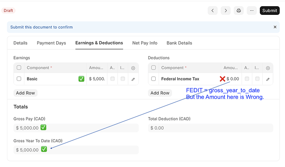The height and width of the screenshot is (167, 285).
Task: Open the three-dots more options menu
Action: [x=252, y=11]
